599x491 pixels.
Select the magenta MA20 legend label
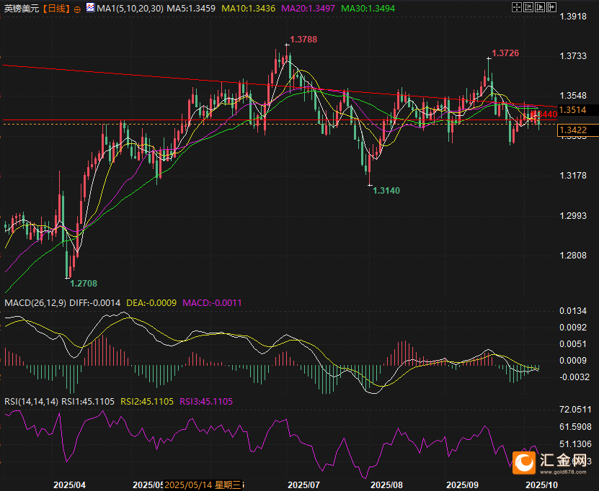[x=302, y=9]
